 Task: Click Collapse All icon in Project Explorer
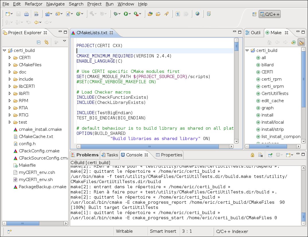(x=39, y=42)
